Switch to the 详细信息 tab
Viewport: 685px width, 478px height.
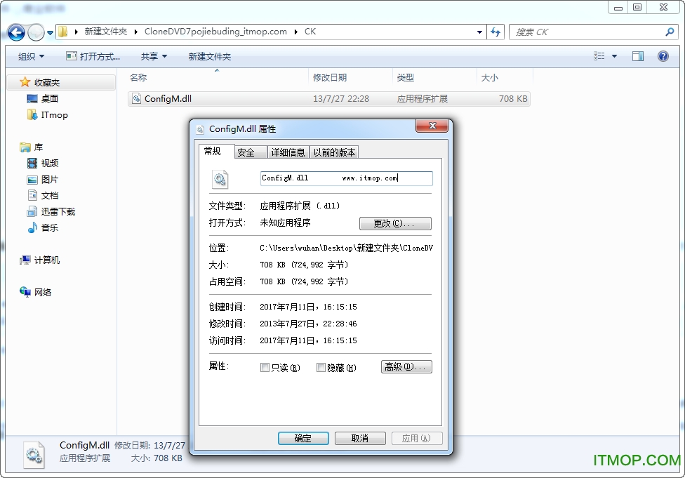[x=288, y=152]
